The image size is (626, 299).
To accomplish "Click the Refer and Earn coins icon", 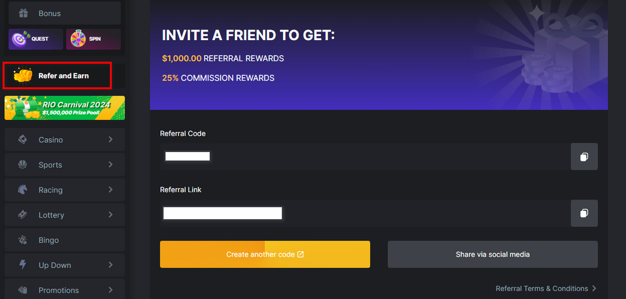I will [x=23, y=76].
